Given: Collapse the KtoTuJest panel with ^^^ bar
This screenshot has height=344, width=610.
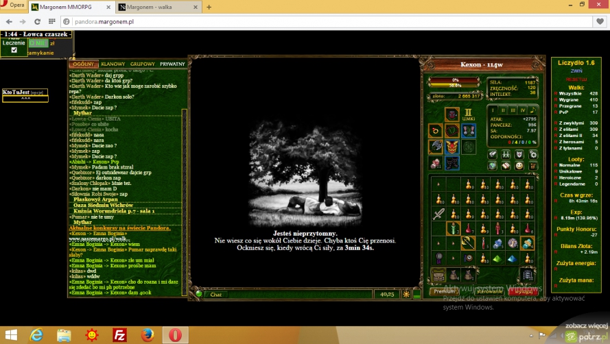Looking at the screenshot, I should 25,99.
